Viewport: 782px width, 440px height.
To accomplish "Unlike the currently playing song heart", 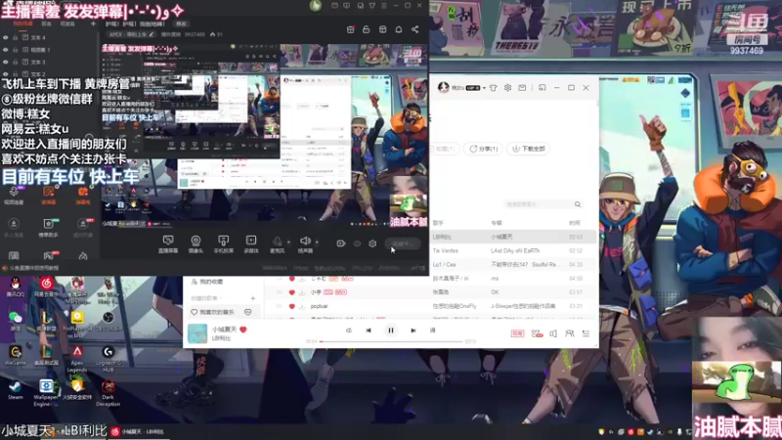I will click(243, 330).
